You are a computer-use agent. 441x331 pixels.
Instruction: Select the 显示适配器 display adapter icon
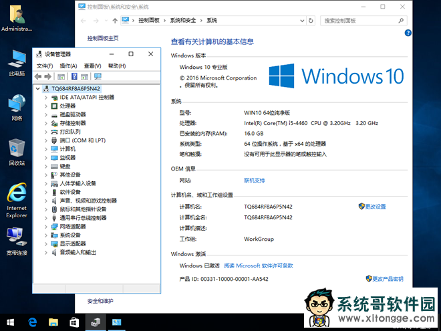tap(54, 244)
